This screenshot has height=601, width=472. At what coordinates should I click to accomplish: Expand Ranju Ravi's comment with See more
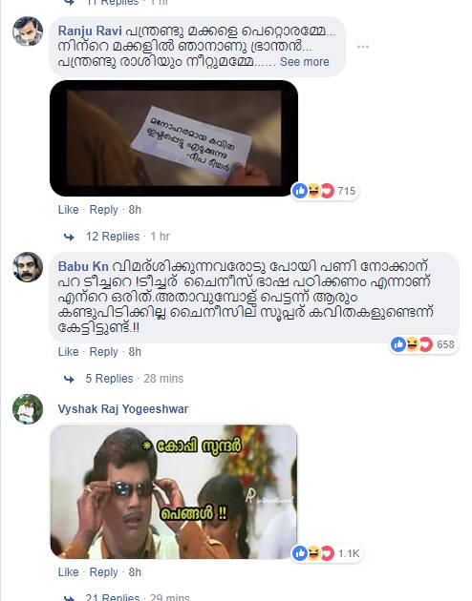[x=304, y=62]
